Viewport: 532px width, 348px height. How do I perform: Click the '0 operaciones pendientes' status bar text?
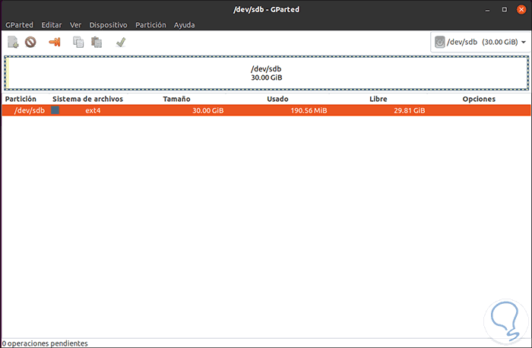[45, 343]
